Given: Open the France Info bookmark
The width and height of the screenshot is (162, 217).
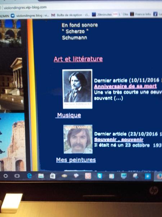Looking at the screenshot, I should pos(140,14).
